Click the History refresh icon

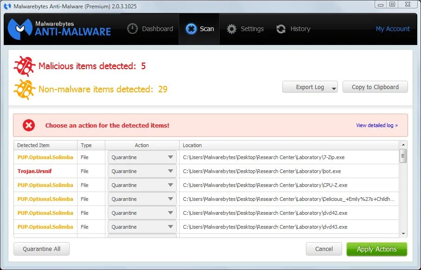click(281, 29)
